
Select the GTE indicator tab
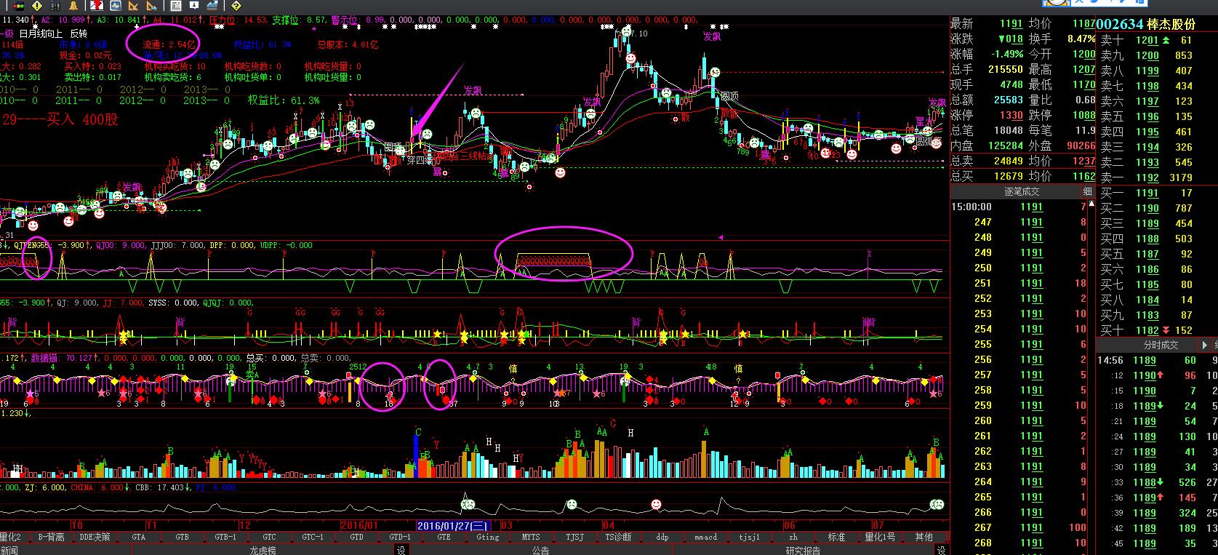click(x=444, y=537)
